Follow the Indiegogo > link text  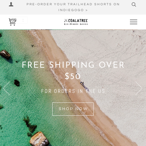(x=73, y=10)
